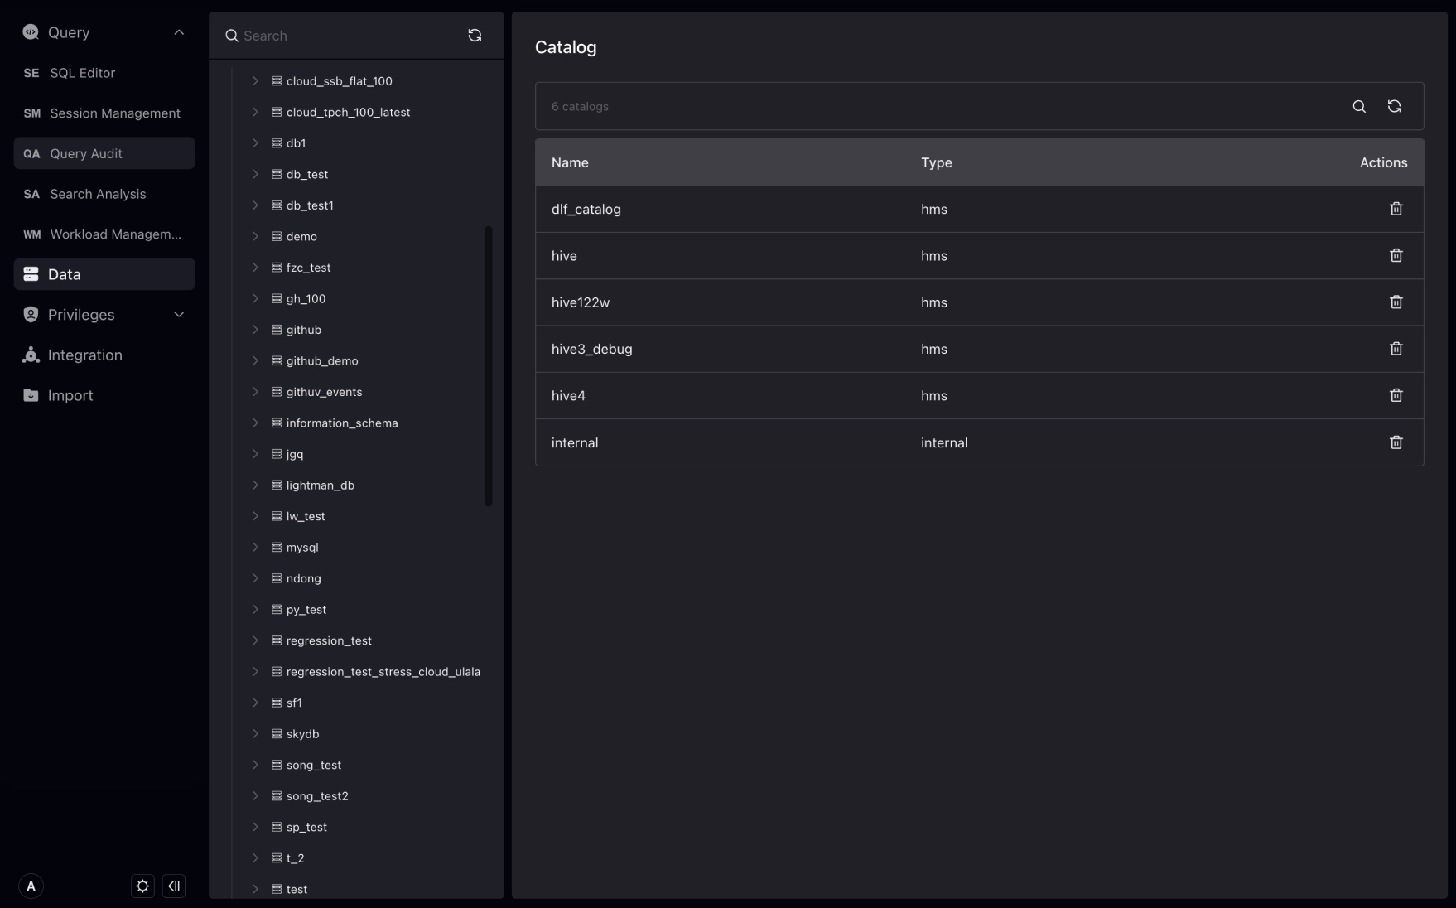Expand the github_demo database node
The width and height of the screenshot is (1456, 908).
(x=255, y=361)
